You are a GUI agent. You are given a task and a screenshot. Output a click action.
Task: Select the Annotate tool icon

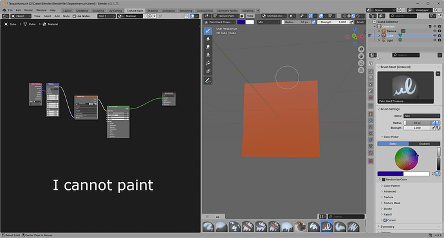pyautogui.click(x=208, y=81)
